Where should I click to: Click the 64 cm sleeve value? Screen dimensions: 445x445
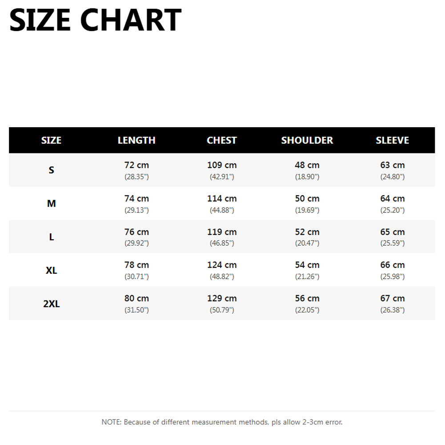[x=393, y=198]
